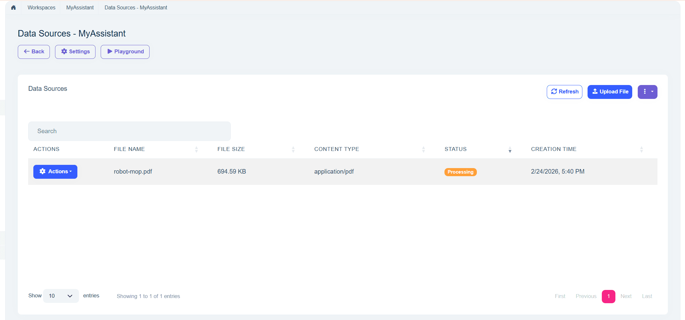Toggle sorting on the File Size column

tap(294, 149)
